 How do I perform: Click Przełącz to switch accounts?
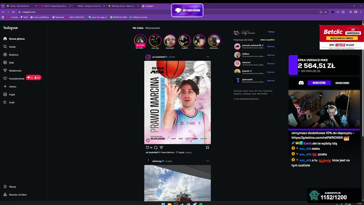click(x=271, y=32)
